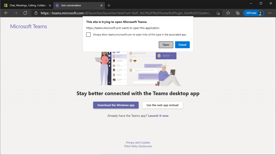The image size is (276, 155).
Task: Select the Join conversation tab
Action: (x=79, y=5)
